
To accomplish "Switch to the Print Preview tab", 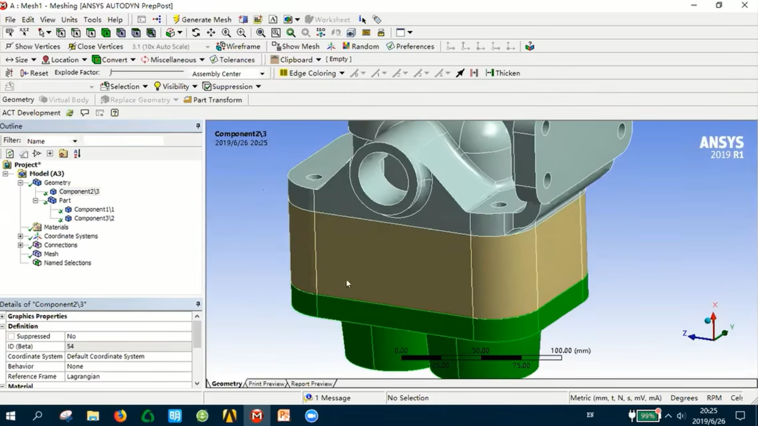I will coord(266,383).
